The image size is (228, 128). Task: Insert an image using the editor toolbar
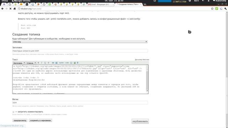coord(74,63)
